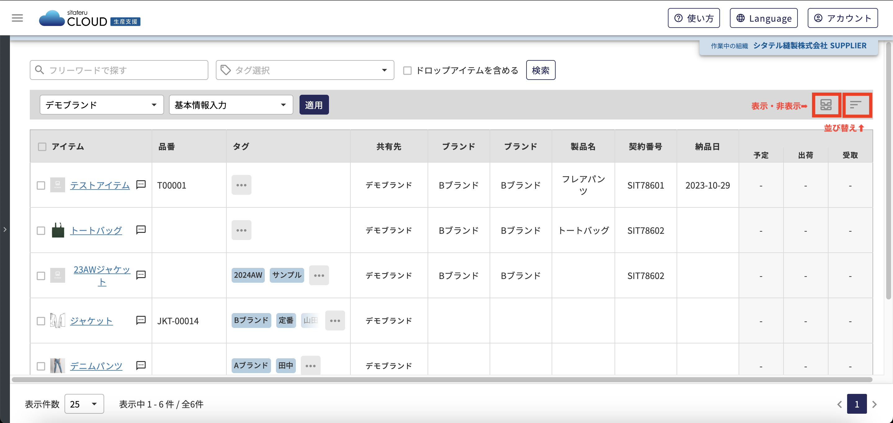This screenshot has width=893, height=423.
Task: Click the SIT78601 contract number cell
Action: pyautogui.click(x=646, y=185)
